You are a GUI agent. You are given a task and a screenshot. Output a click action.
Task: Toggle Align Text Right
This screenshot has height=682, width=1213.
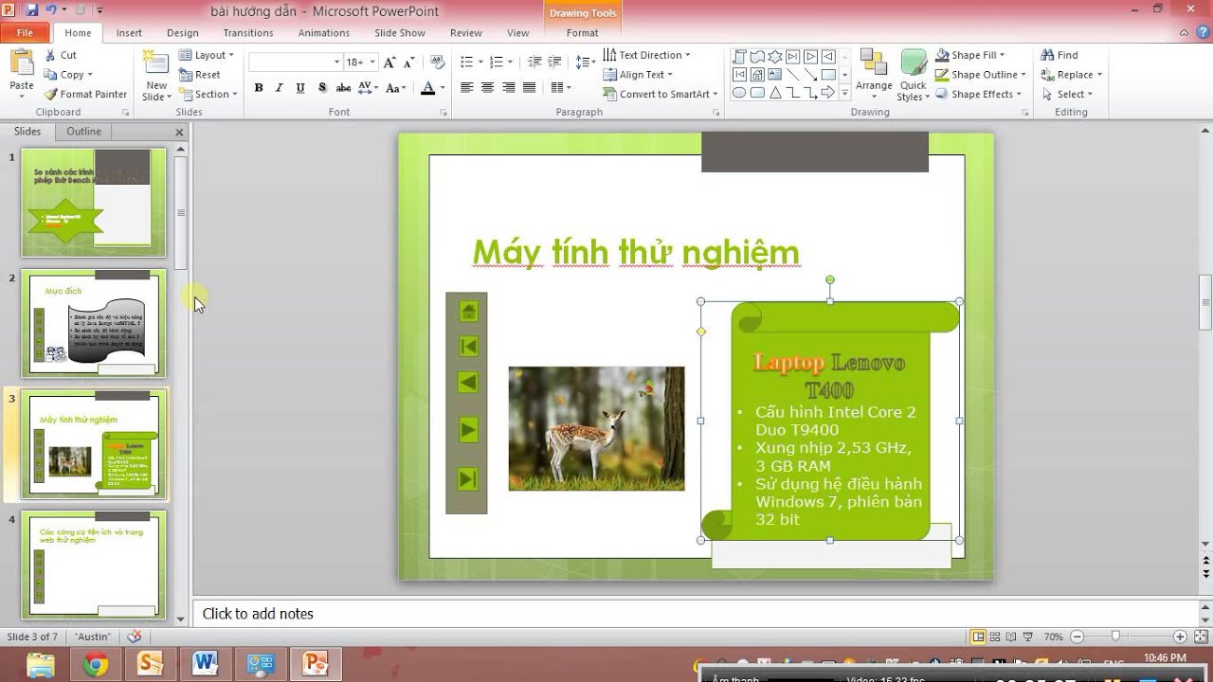pos(508,87)
